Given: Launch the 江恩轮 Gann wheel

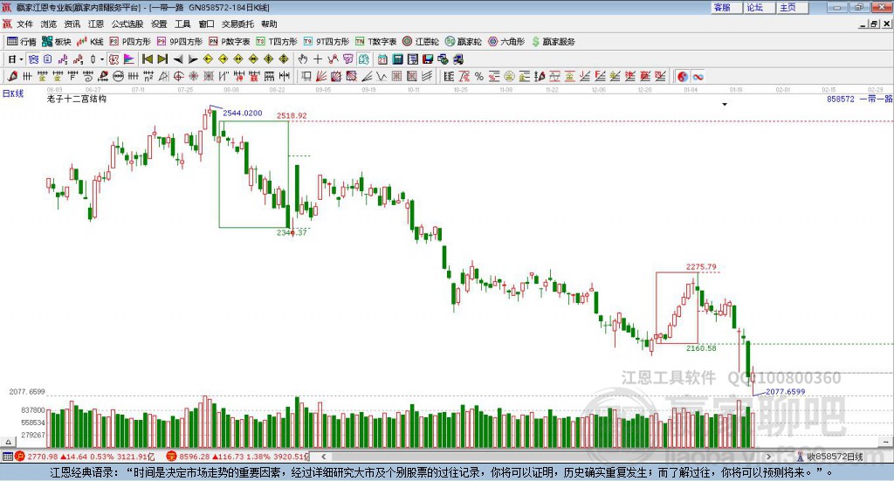Looking at the screenshot, I should [420, 42].
